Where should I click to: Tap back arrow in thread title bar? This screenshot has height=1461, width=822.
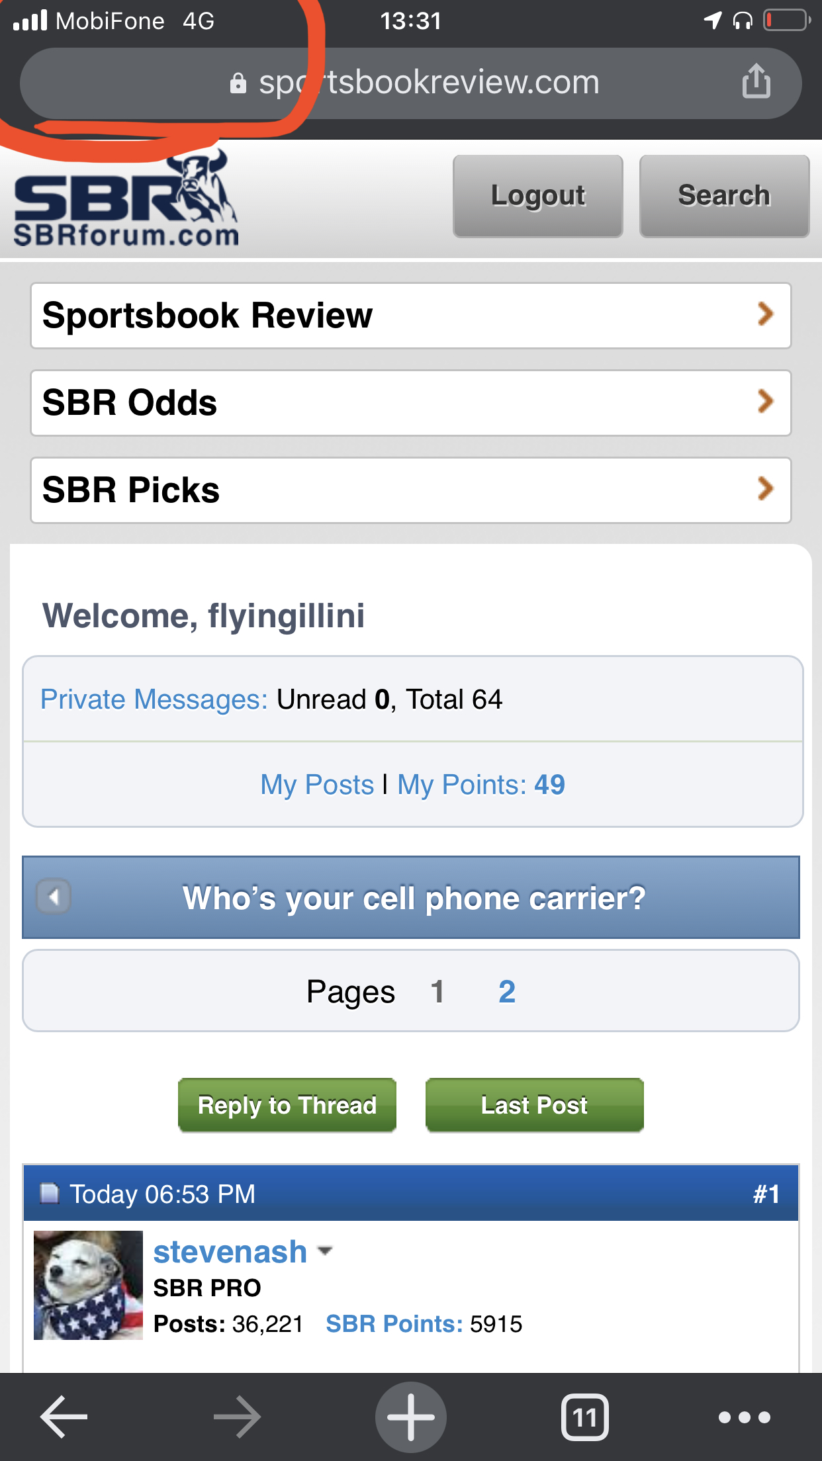coord(54,897)
